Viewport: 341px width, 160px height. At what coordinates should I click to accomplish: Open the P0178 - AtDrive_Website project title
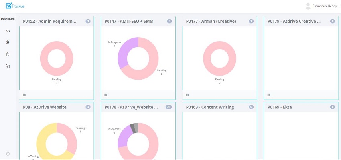131,107
